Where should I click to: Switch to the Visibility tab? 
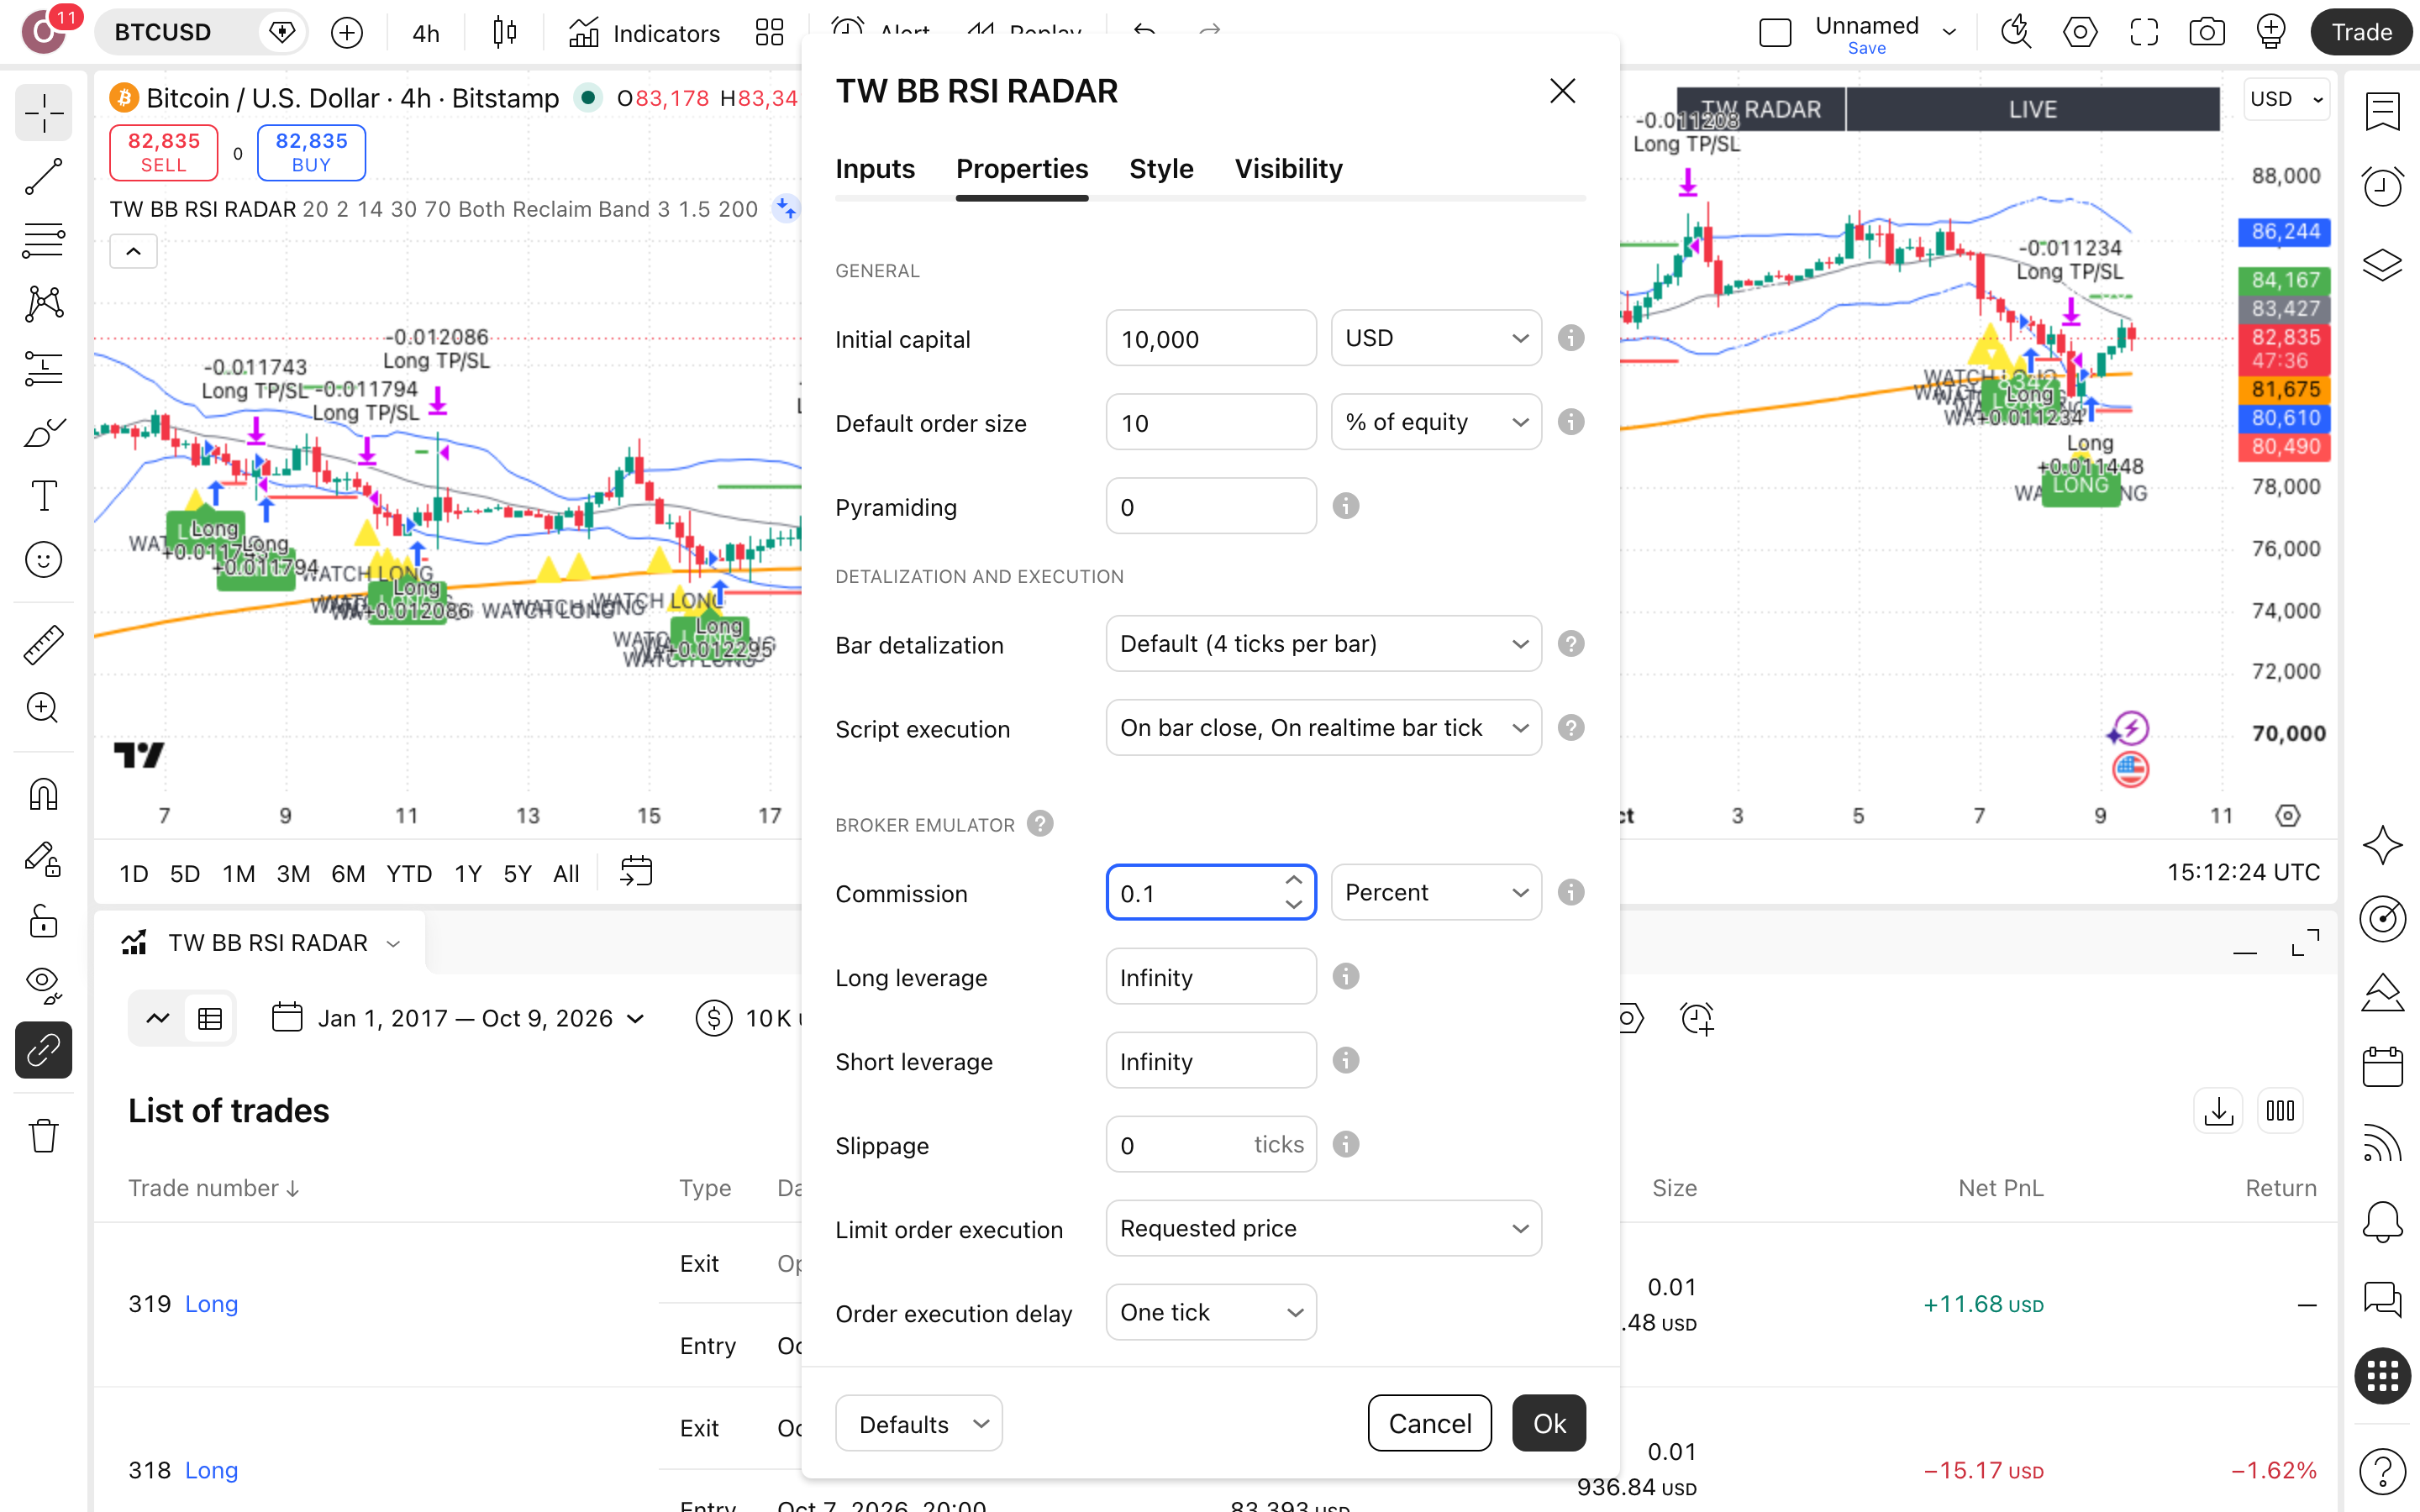click(x=1288, y=169)
